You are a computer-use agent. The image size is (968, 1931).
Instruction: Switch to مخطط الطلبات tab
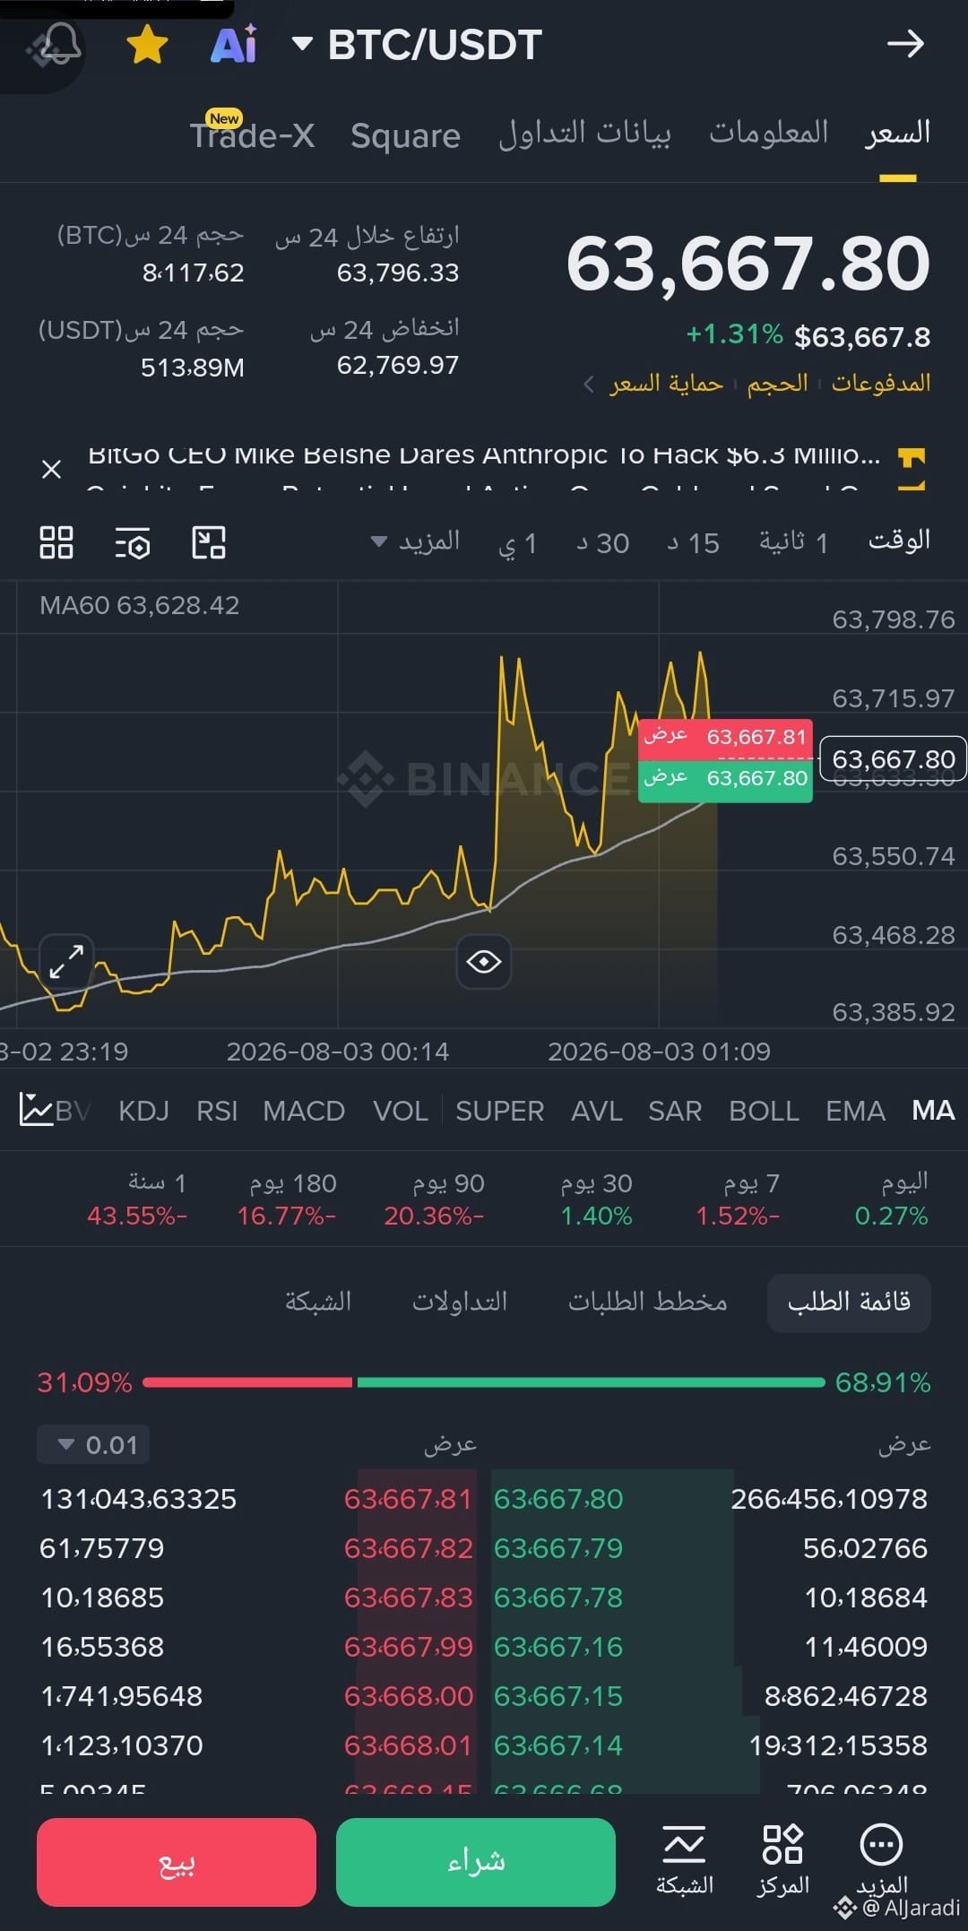click(647, 1302)
